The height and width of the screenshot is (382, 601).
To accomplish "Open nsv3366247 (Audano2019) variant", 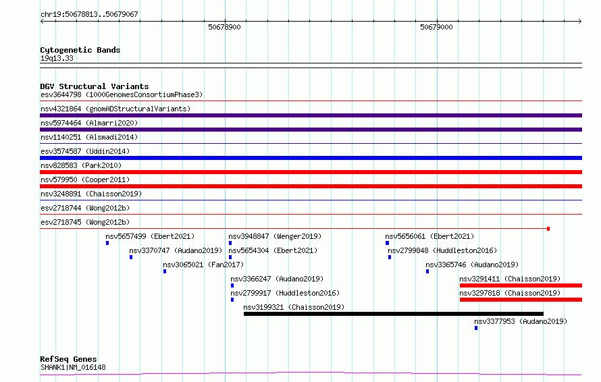I will [x=277, y=279].
